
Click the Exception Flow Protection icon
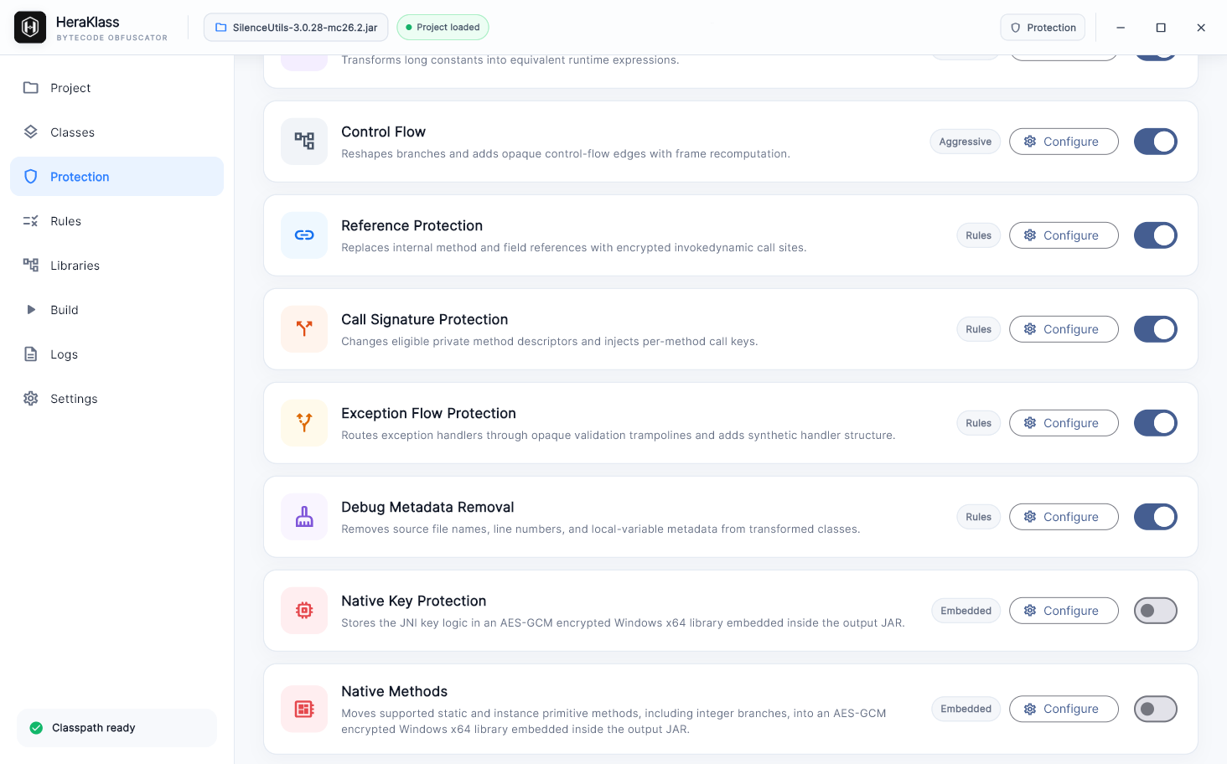304,423
